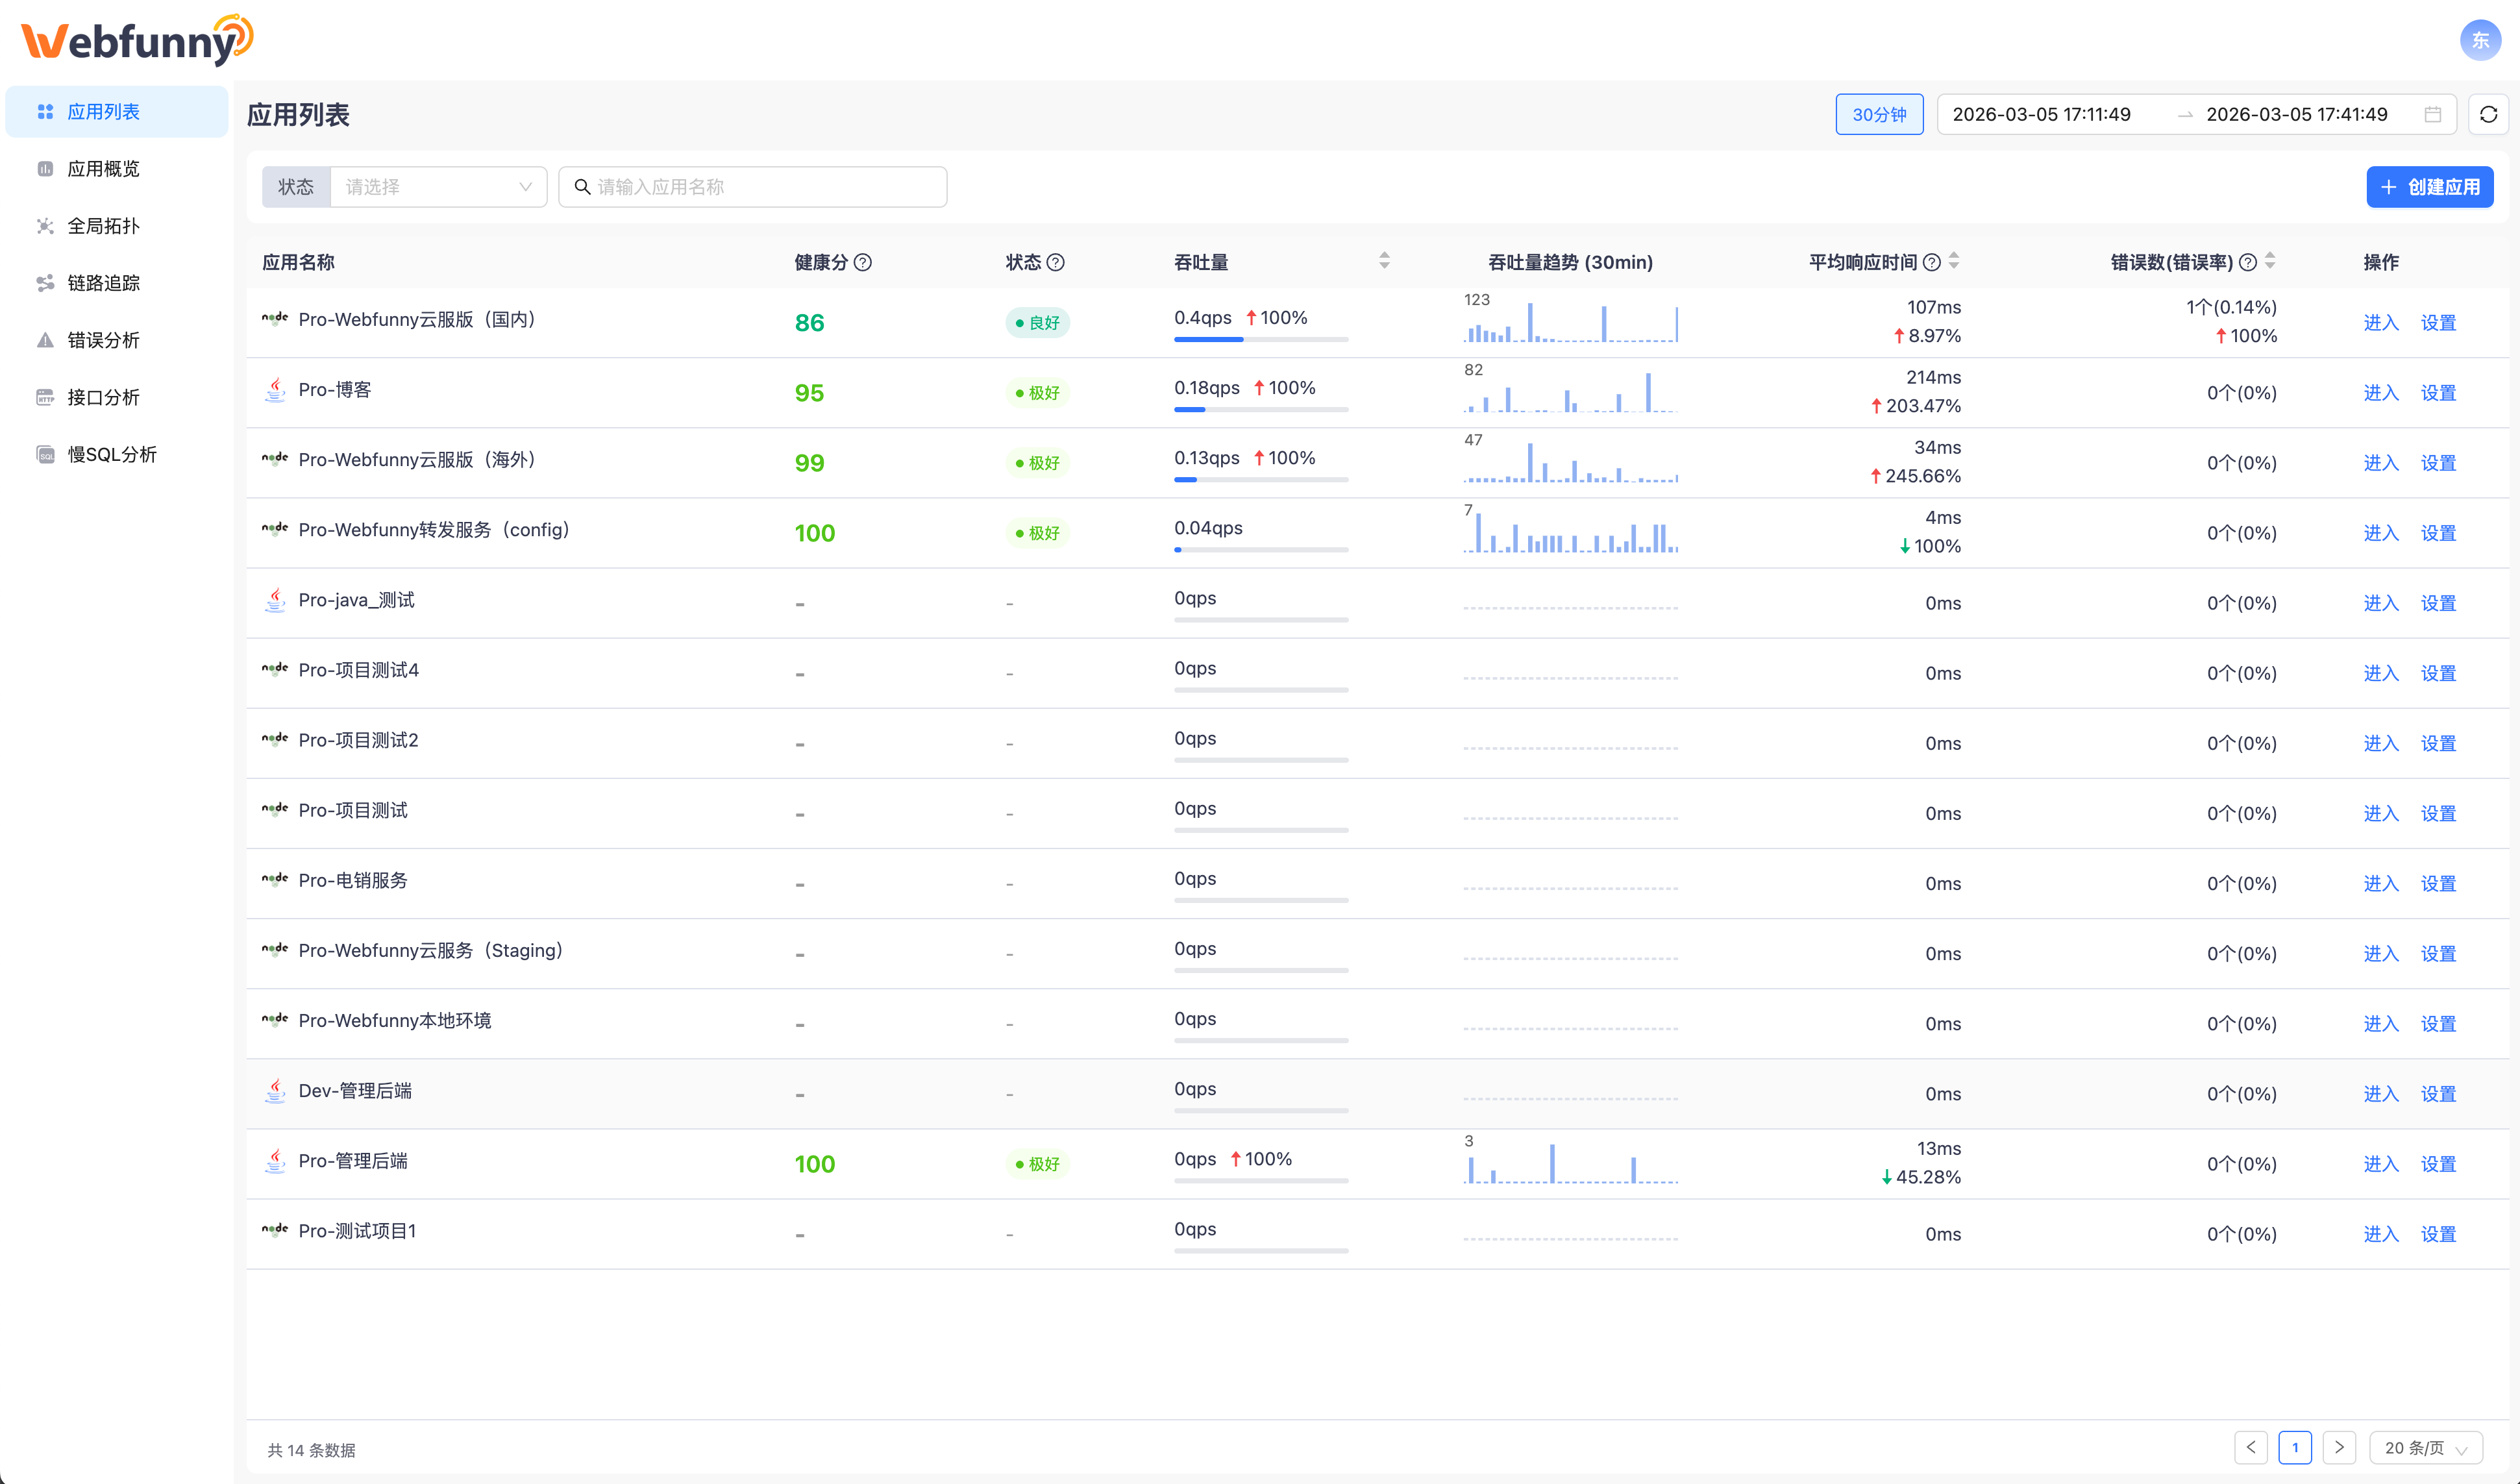Sort by average response time arrows
This screenshot has height=1484, width=2520.
(1954, 261)
